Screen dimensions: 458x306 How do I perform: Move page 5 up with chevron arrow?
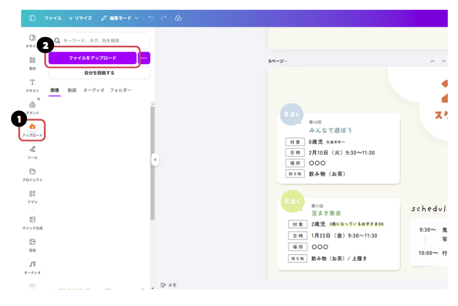click(x=432, y=61)
